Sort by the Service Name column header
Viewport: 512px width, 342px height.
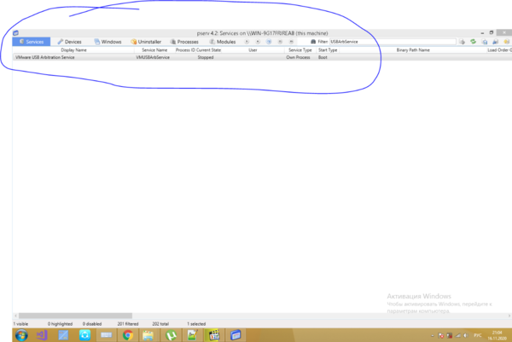(x=154, y=50)
